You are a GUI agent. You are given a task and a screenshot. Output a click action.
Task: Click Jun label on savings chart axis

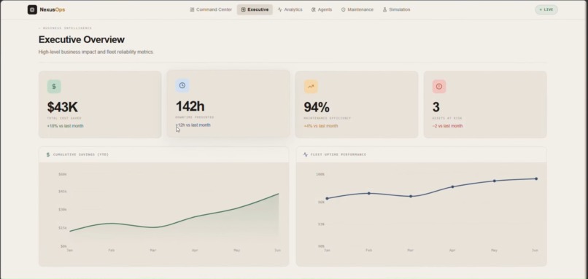pyautogui.click(x=277, y=250)
